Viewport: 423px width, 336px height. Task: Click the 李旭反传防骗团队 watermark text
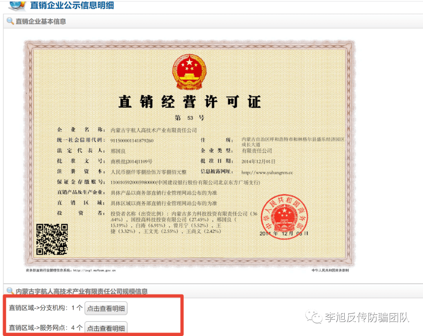(x=367, y=317)
